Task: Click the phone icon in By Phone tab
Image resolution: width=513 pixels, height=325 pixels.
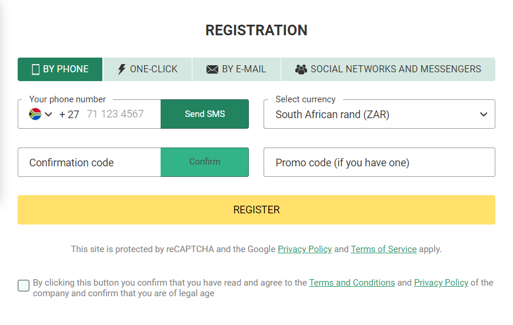Action: (35, 69)
